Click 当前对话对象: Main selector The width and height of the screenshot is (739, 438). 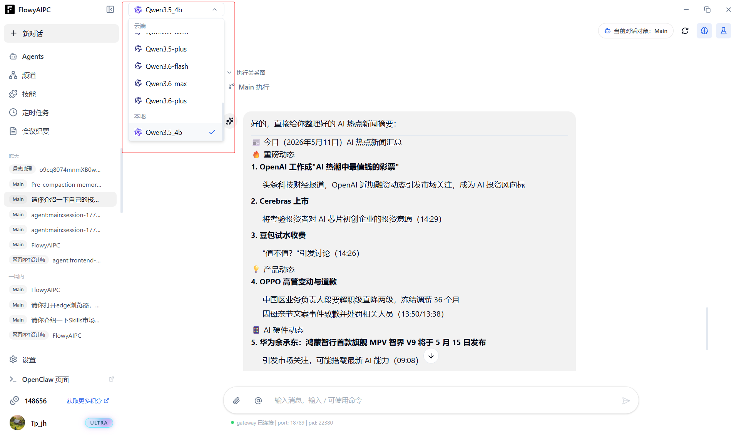coord(635,31)
